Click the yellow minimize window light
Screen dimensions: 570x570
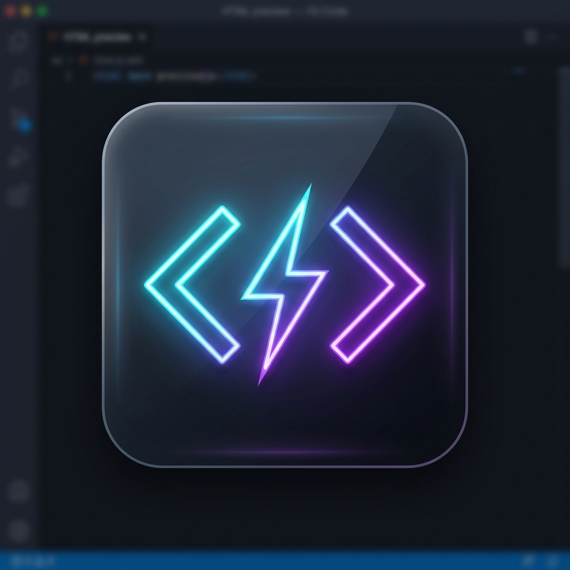click(26, 11)
